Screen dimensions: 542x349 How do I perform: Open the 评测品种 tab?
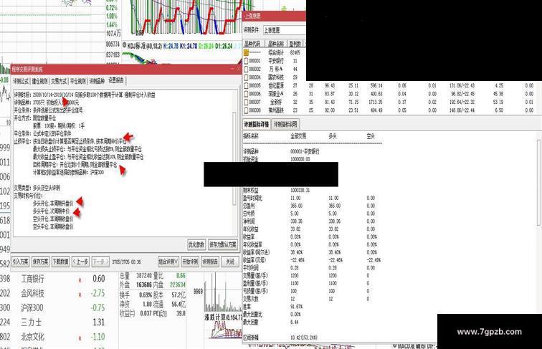(x=97, y=81)
